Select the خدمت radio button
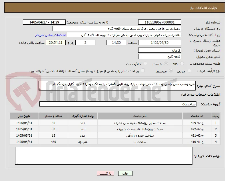Viewport: 225px width, 181px height. [x=166, y=64]
